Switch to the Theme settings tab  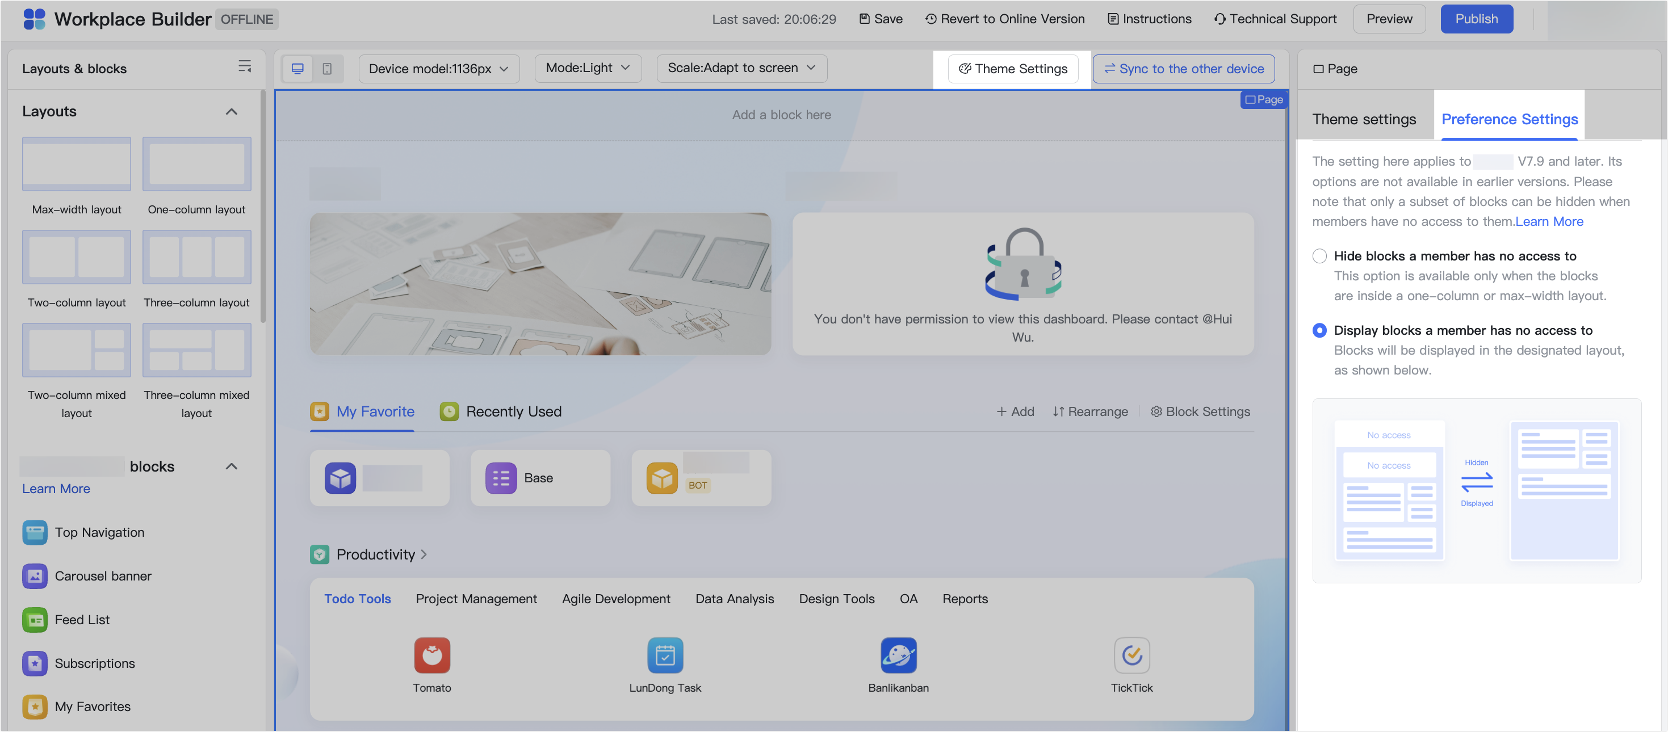1364,119
